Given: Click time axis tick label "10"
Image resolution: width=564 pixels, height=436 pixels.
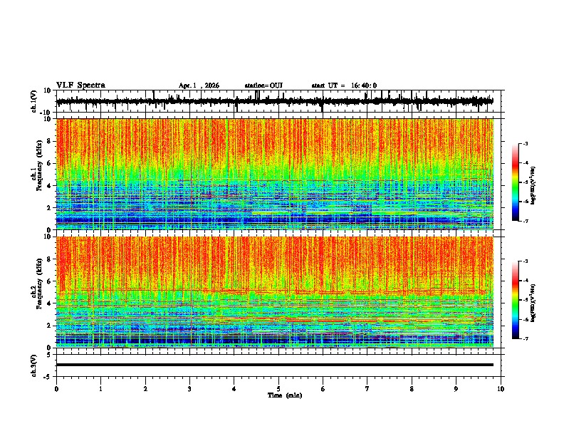Looking at the screenshot, I should [501, 389].
